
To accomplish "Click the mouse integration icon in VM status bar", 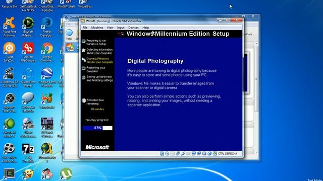I will point(209,153).
